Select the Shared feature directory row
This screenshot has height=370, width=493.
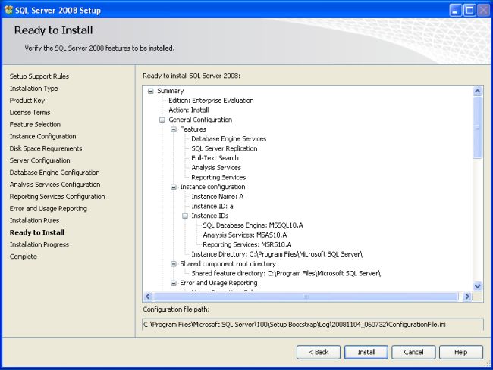286,273
